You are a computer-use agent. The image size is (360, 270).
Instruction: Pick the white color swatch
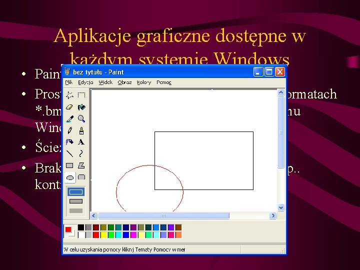click(x=81, y=235)
